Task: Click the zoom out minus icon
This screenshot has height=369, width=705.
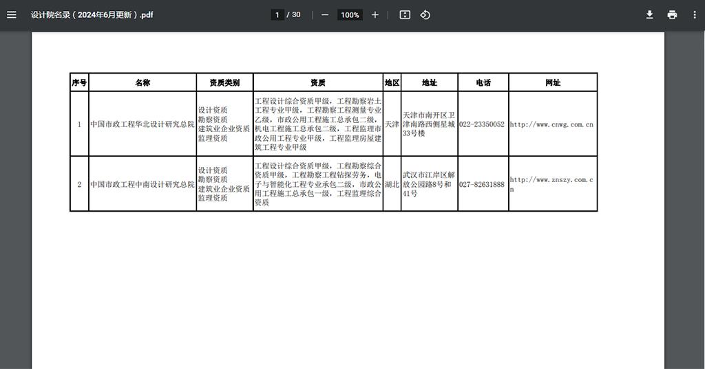Action: coord(325,15)
